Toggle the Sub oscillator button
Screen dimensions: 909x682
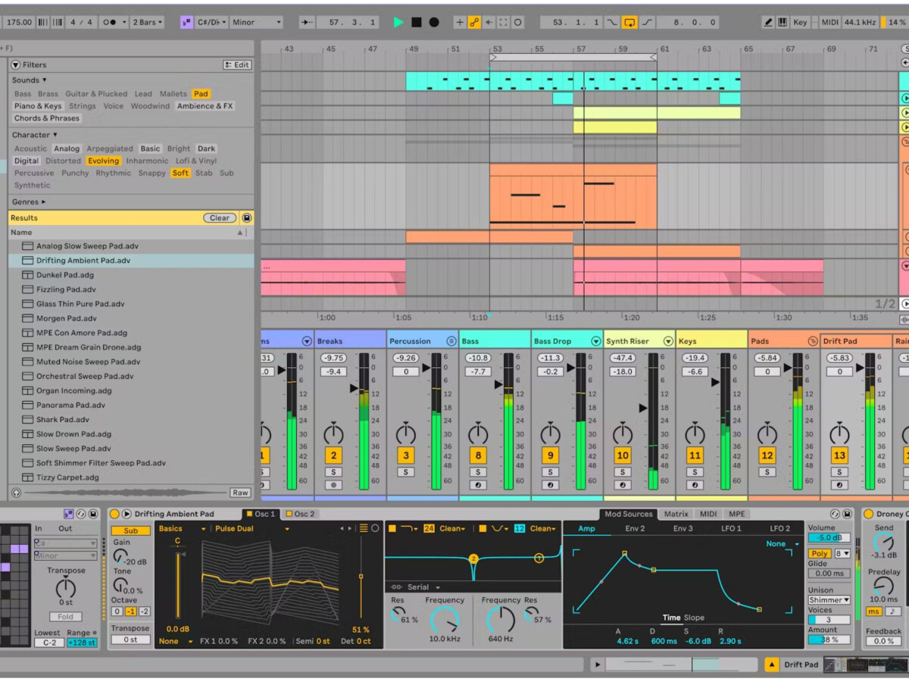pos(130,530)
